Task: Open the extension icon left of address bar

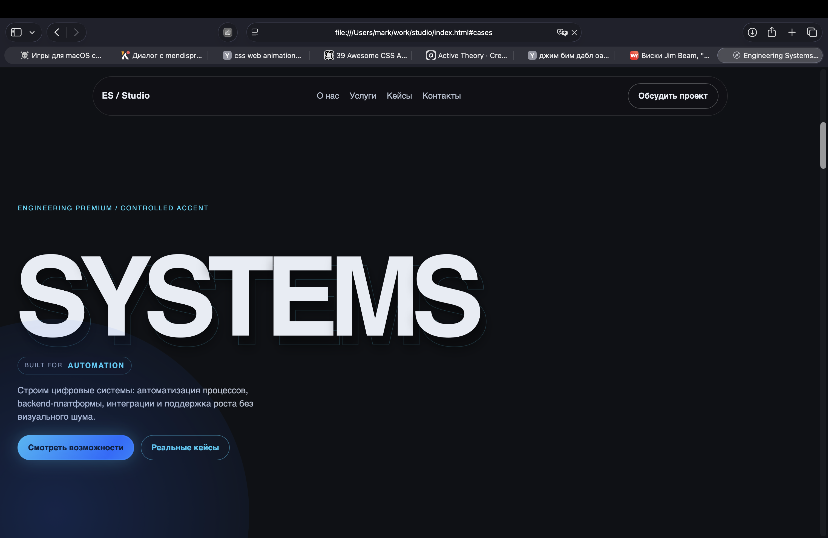Action: tap(228, 32)
